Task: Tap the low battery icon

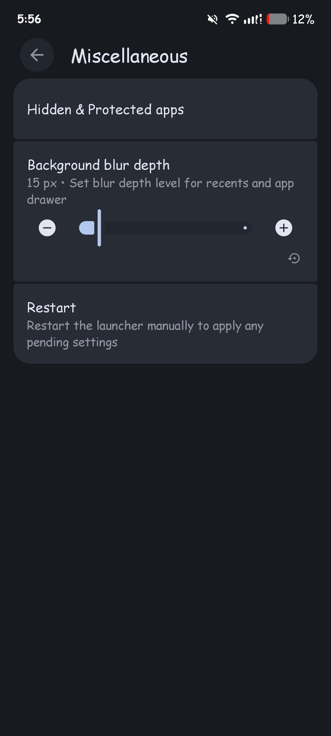Action: [277, 19]
